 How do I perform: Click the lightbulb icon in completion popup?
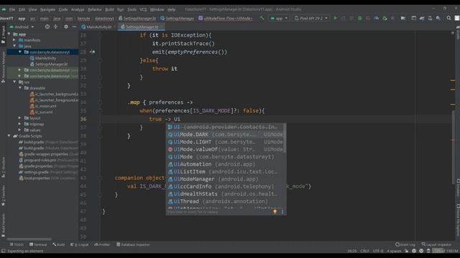point(275,211)
